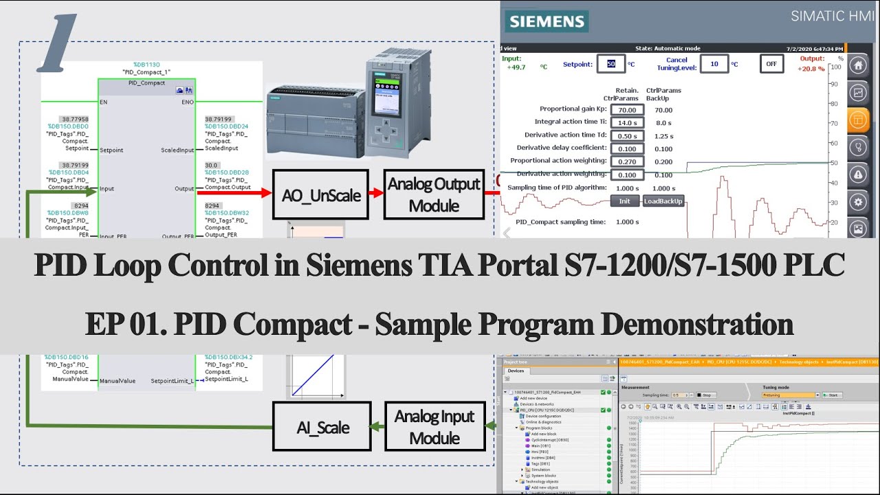Collapse the Project tree panel arrow
Image resolution: width=880 pixels, height=495 pixels.
[x=615, y=362]
